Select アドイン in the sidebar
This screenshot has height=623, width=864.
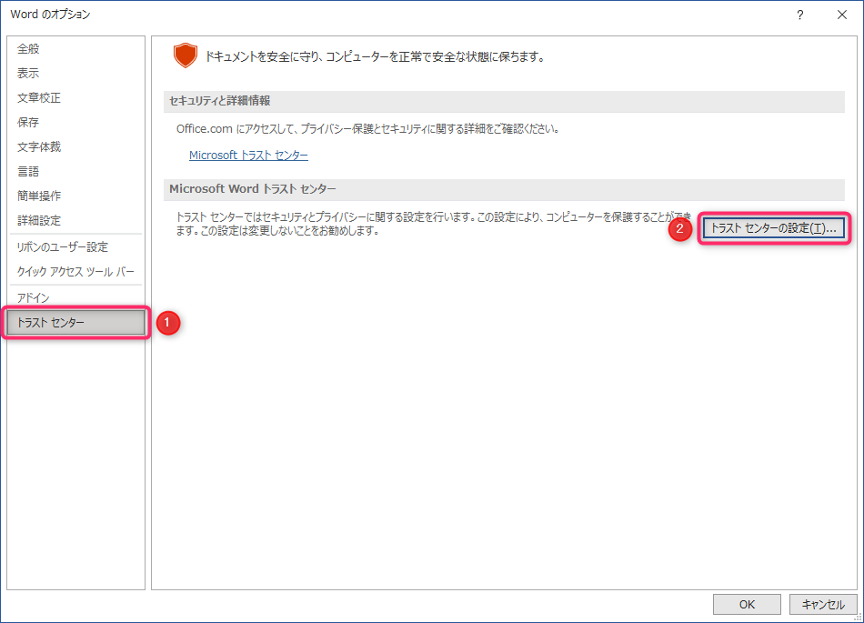coord(75,297)
